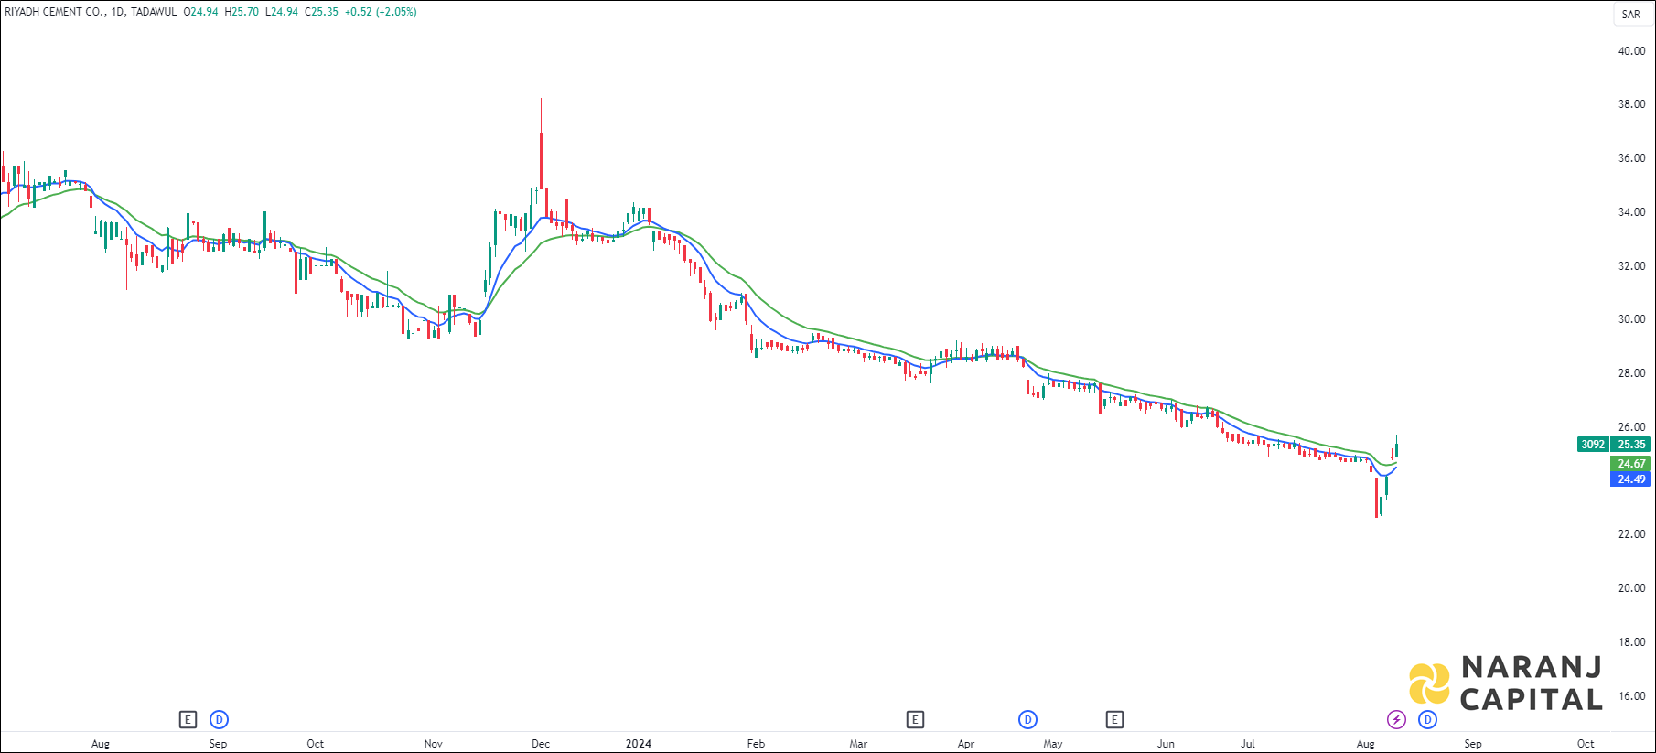Click the 20.00 price axis label
Viewport: 1656px width, 753px height.
click(1631, 588)
